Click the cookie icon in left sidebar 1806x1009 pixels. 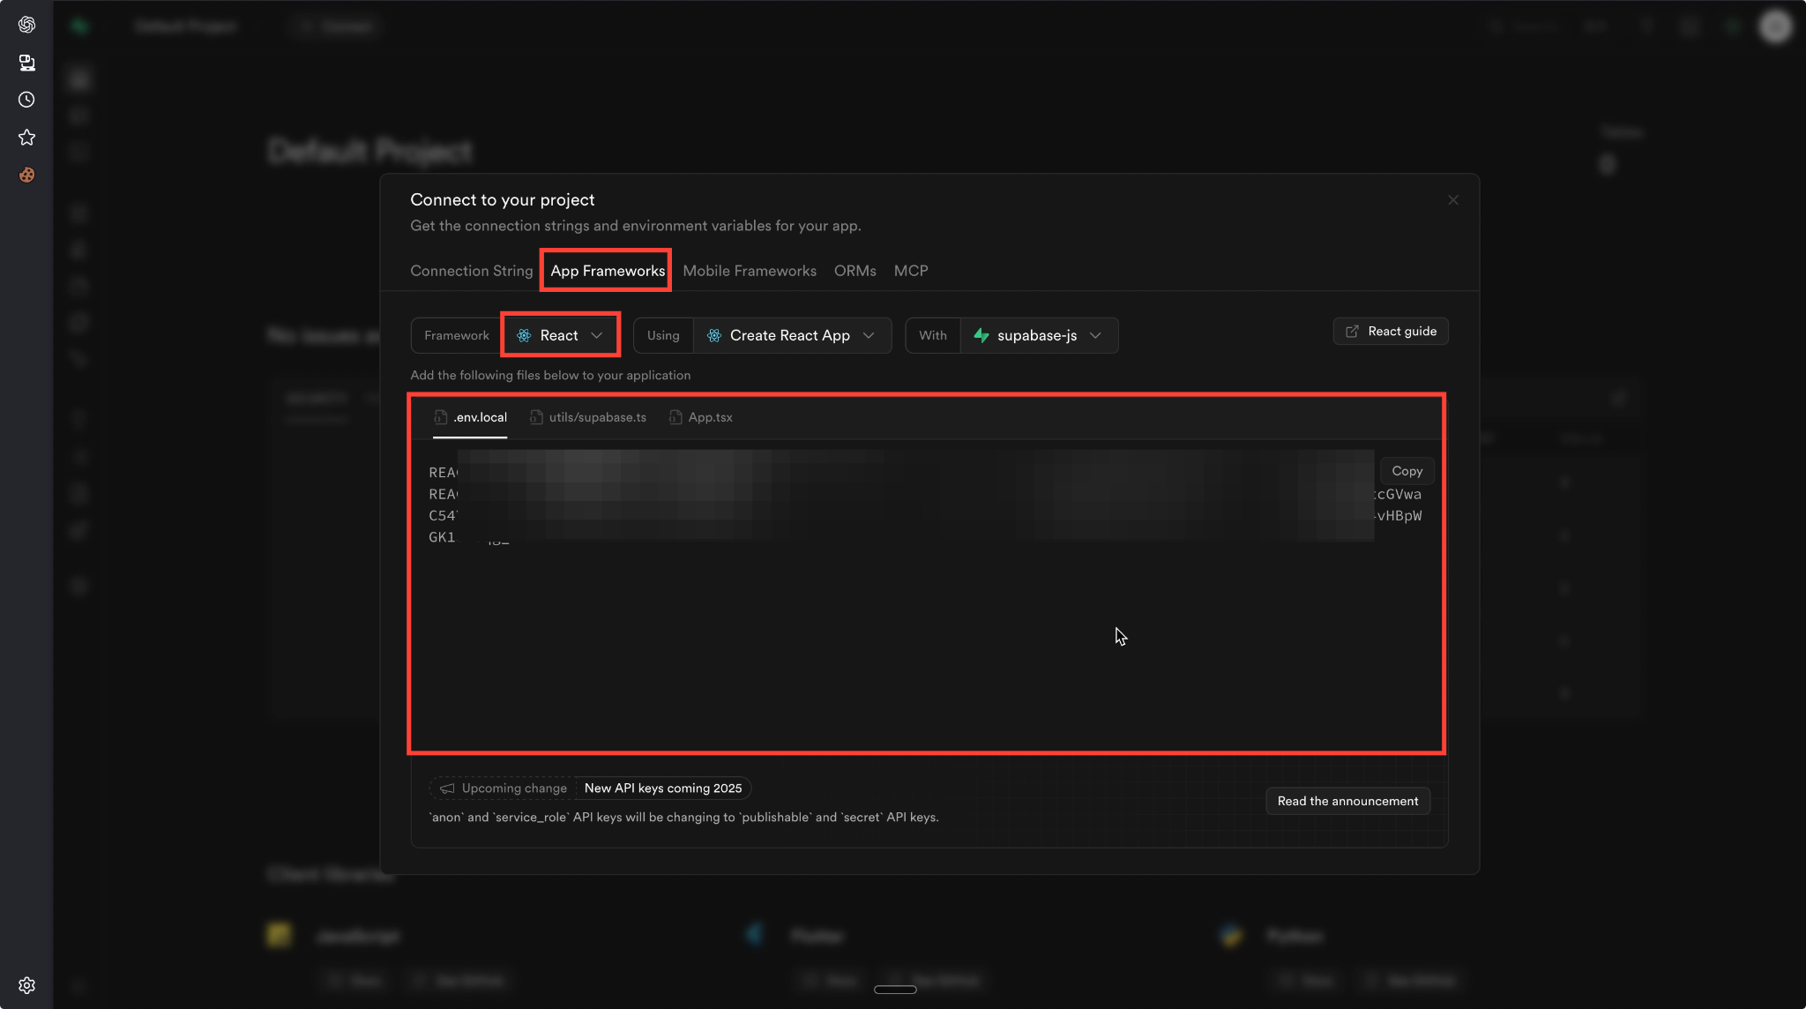[x=26, y=175]
